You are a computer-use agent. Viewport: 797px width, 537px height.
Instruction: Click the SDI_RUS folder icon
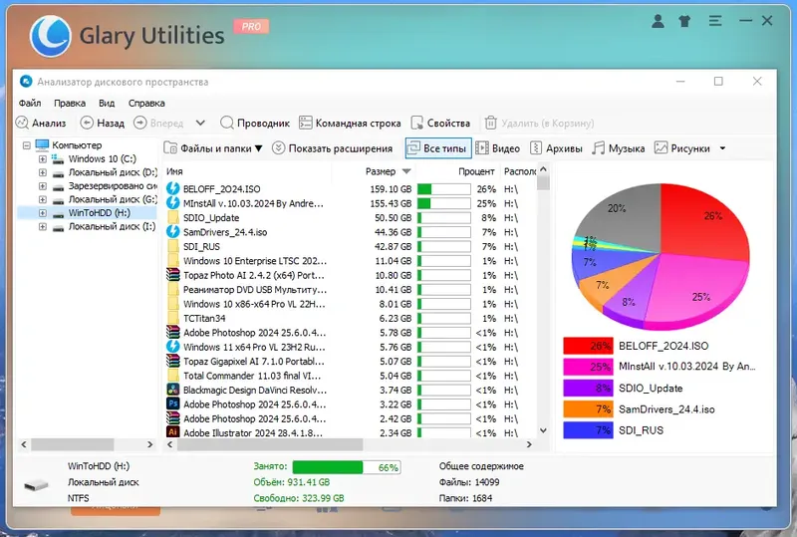(173, 246)
